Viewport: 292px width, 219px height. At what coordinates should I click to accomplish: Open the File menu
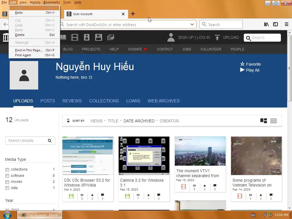[x=4, y=2]
